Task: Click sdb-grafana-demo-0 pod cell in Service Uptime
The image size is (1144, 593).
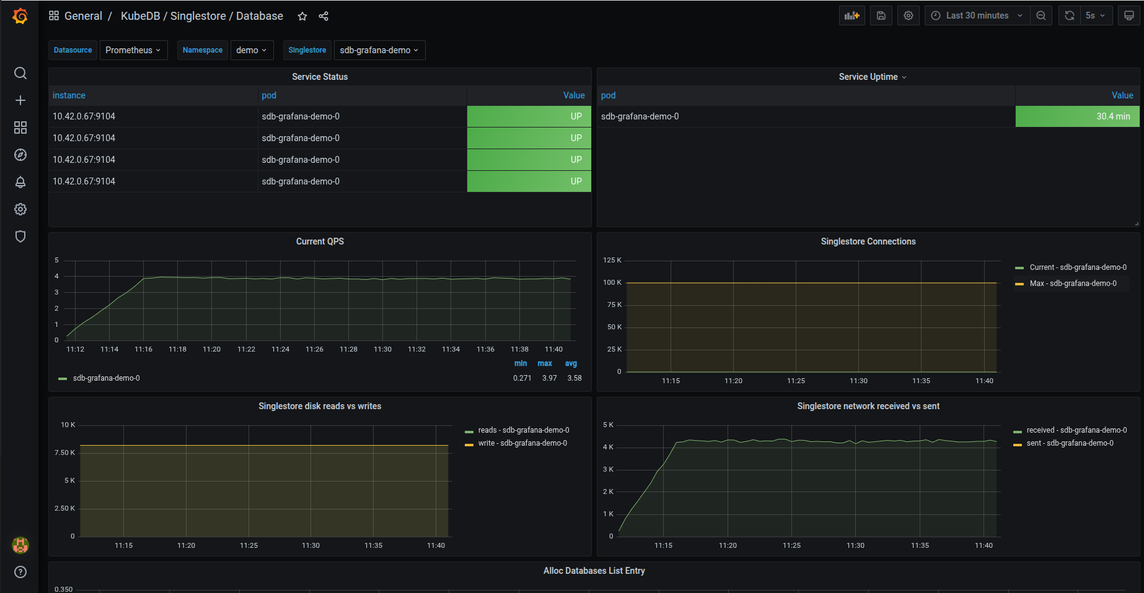Action: (806, 116)
